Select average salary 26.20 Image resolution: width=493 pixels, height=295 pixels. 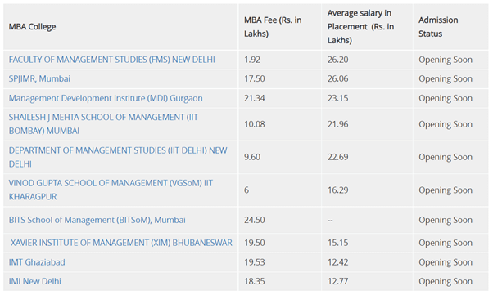tap(337, 60)
